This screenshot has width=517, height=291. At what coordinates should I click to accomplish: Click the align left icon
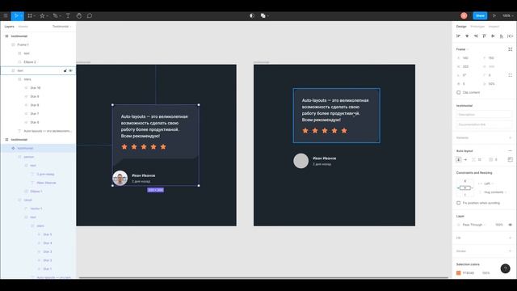[x=458, y=36]
